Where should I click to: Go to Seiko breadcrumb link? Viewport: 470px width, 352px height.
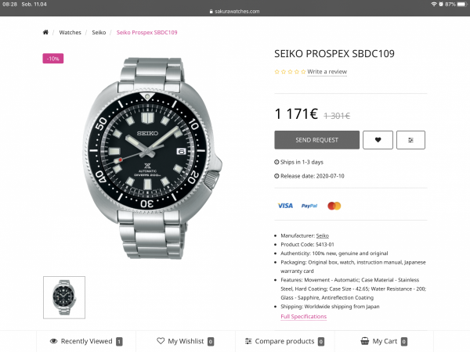99,33
